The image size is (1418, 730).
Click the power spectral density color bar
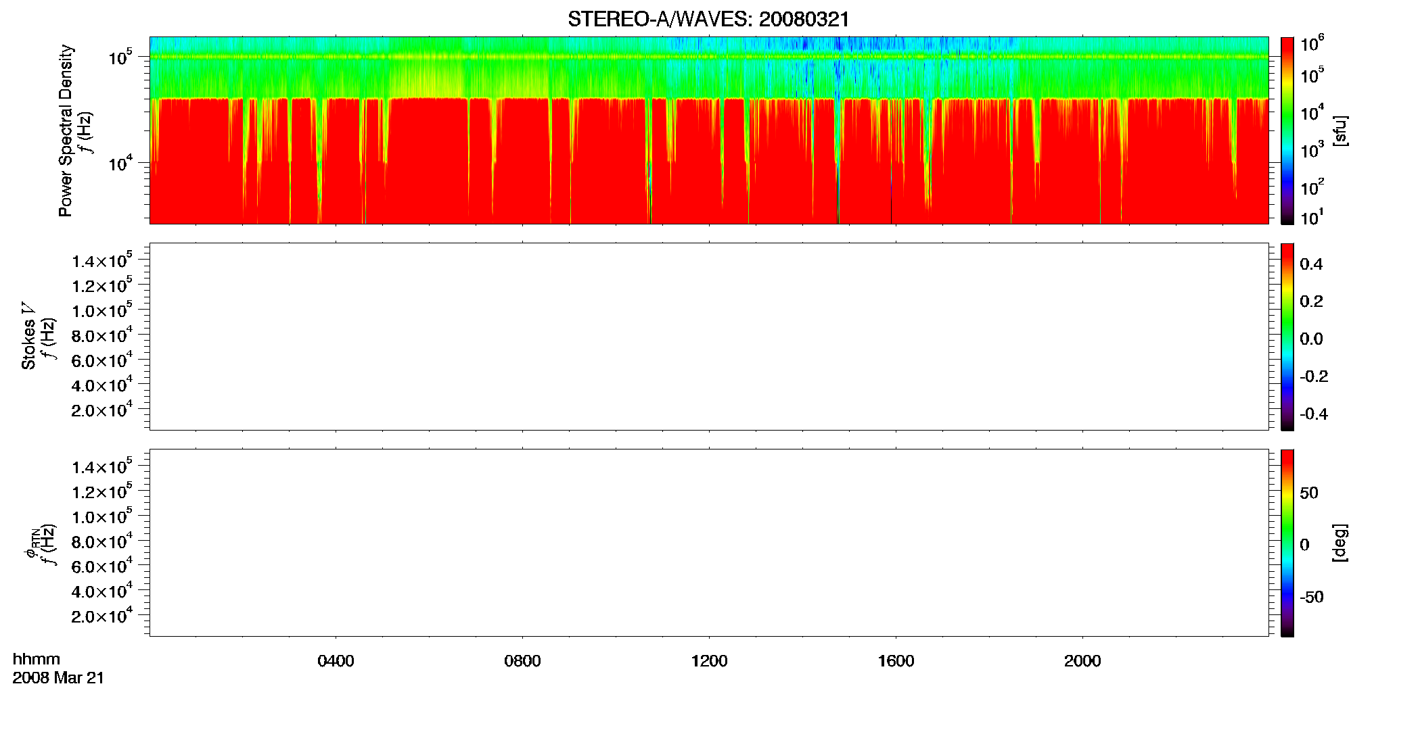(x=1287, y=130)
